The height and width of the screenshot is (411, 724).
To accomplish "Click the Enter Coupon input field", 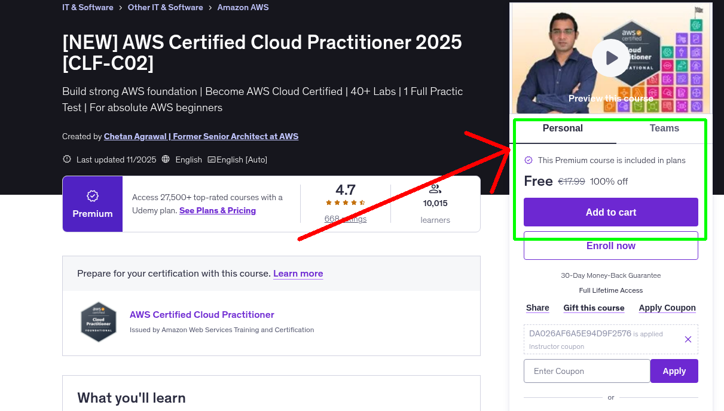I will tap(586, 371).
